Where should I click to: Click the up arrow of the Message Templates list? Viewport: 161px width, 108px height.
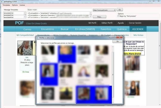click(x=25, y=13)
